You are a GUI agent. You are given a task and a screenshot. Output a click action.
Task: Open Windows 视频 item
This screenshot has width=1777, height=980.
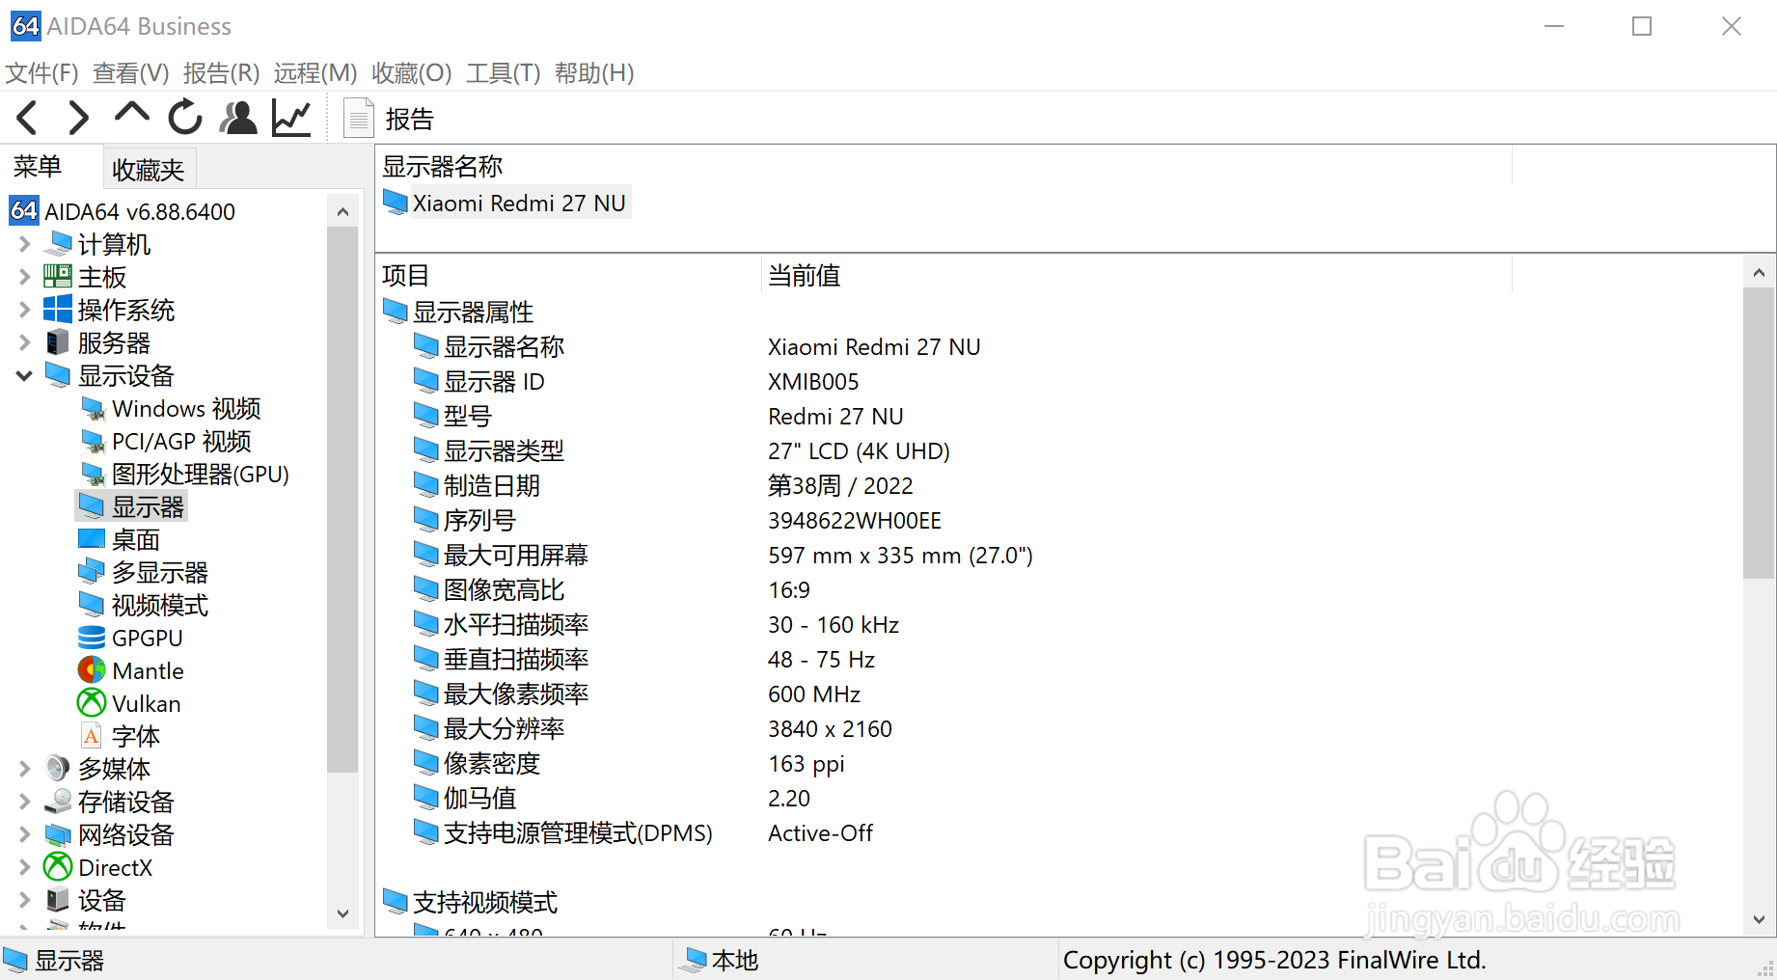(x=186, y=408)
